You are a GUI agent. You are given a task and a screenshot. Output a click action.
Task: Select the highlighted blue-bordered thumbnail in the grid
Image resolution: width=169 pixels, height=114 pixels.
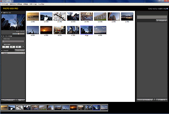(87, 30)
